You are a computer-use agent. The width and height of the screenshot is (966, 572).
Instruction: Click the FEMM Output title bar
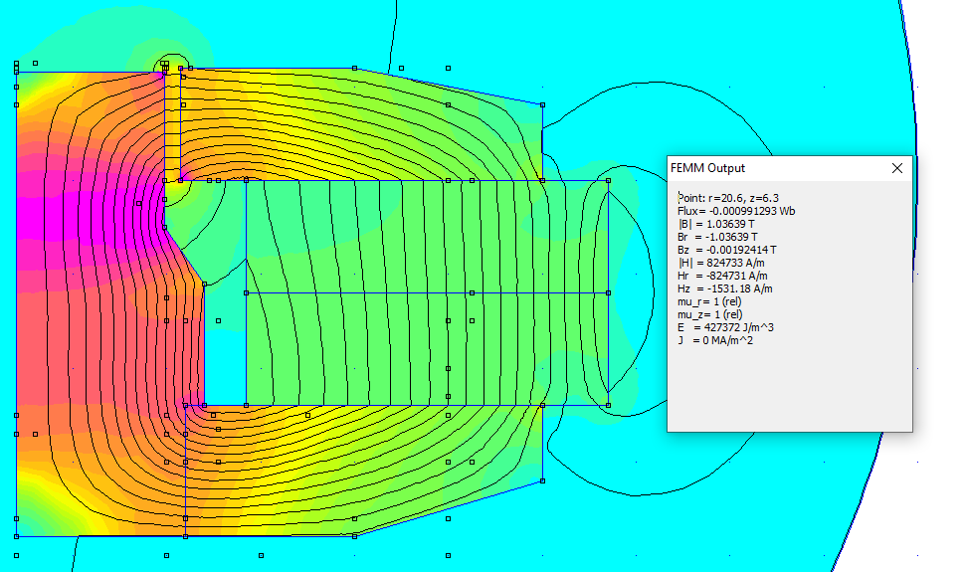pyautogui.click(x=790, y=168)
